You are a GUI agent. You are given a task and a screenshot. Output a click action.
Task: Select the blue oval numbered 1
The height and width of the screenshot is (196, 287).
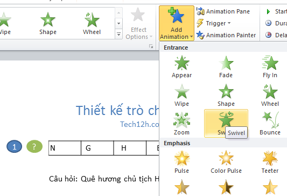tap(15, 146)
